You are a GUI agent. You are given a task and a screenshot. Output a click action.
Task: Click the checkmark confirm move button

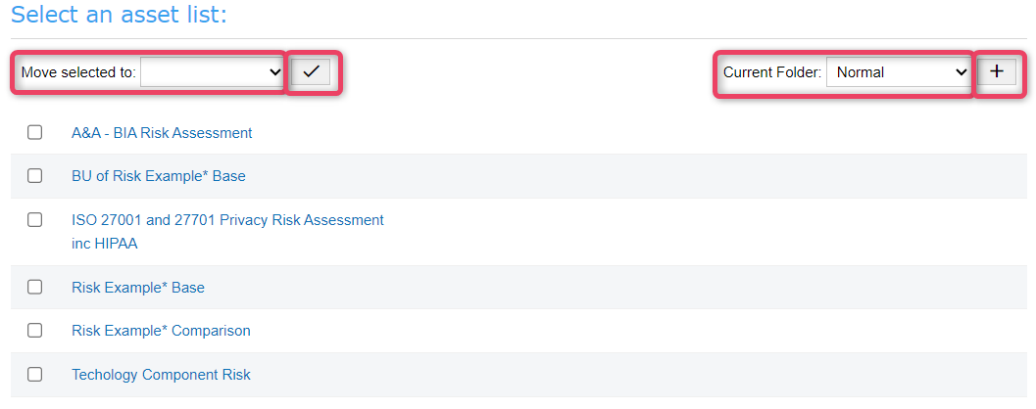311,71
